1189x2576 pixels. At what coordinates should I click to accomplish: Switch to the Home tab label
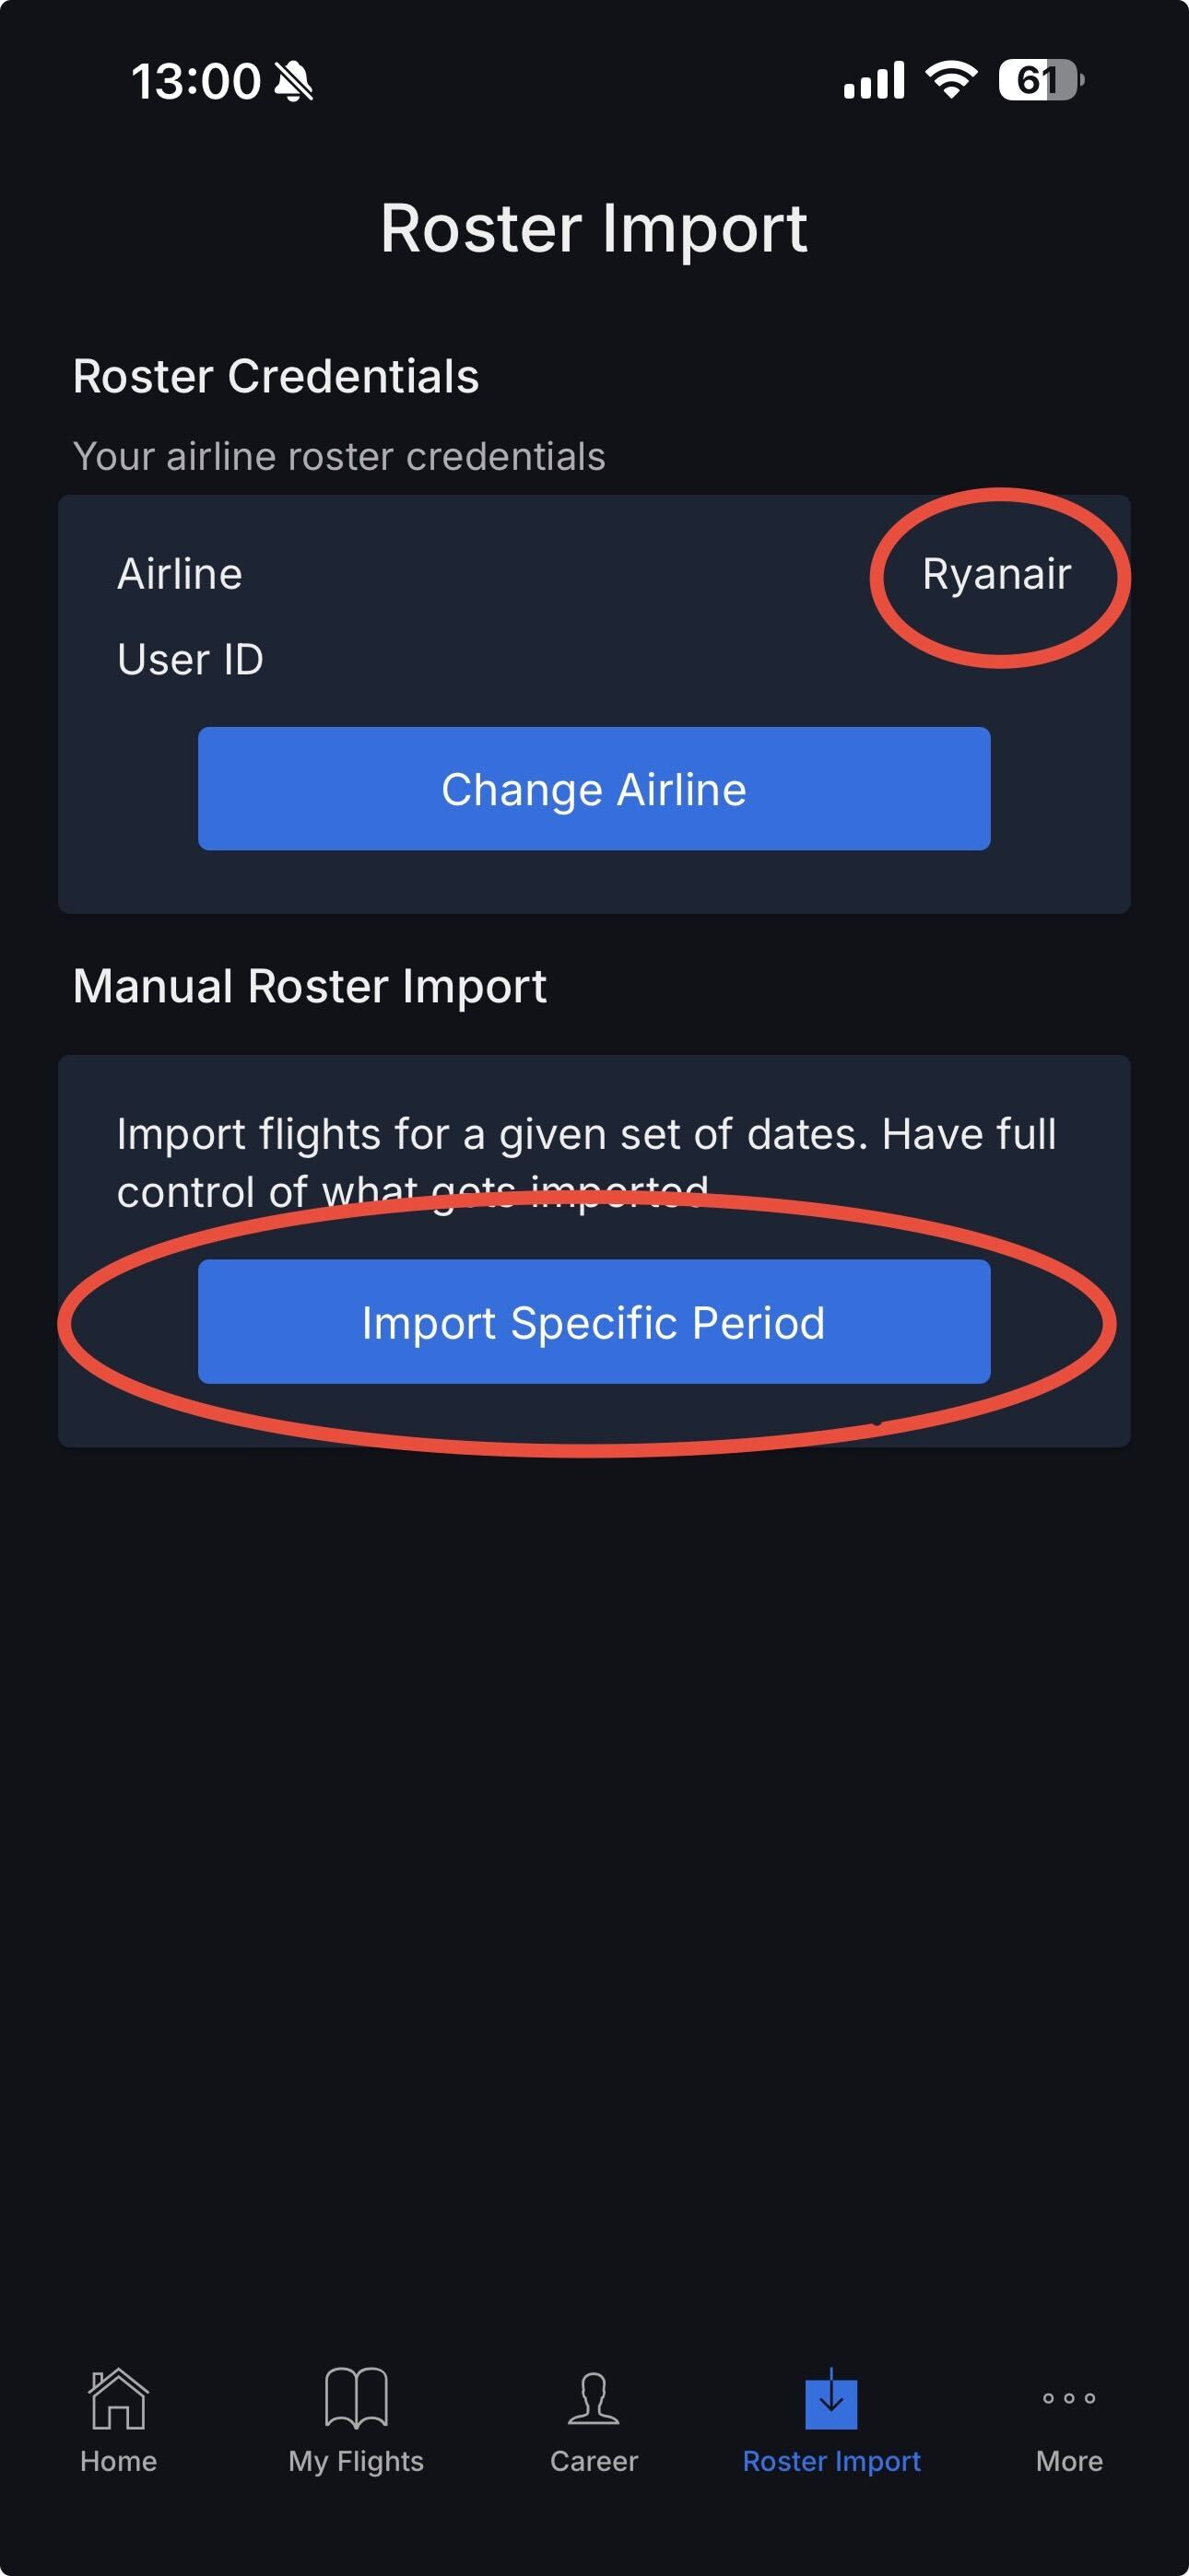(118, 2461)
